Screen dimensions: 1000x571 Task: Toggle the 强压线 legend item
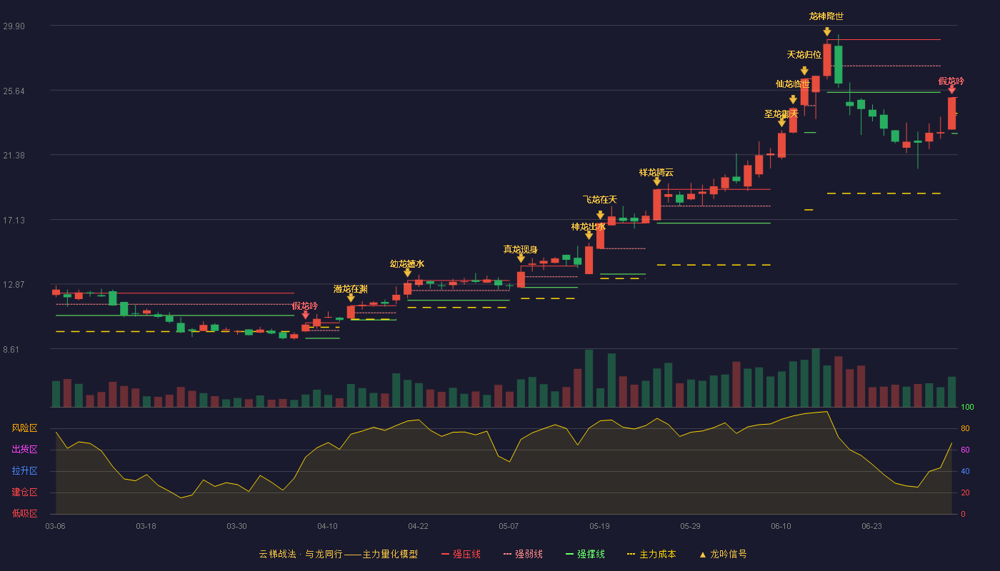(x=461, y=554)
